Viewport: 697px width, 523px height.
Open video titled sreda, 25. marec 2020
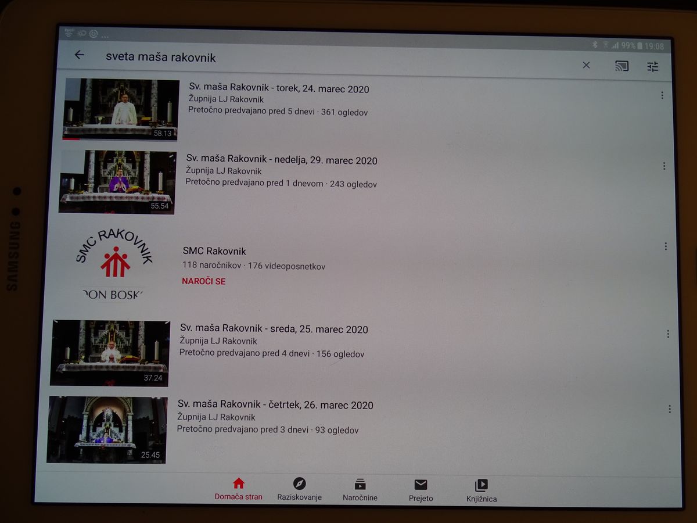click(274, 329)
